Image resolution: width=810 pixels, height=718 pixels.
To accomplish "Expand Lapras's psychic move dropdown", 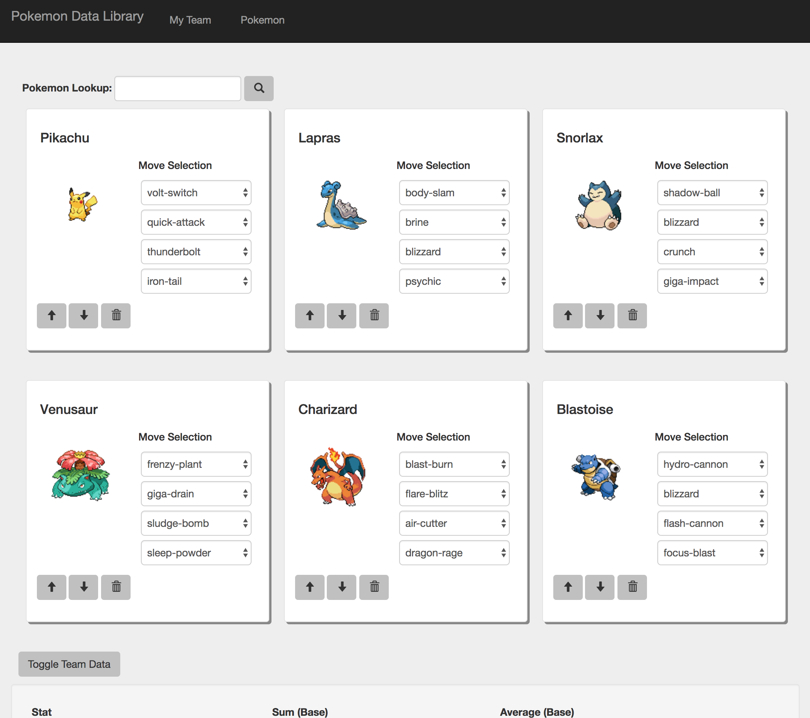I will (454, 281).
